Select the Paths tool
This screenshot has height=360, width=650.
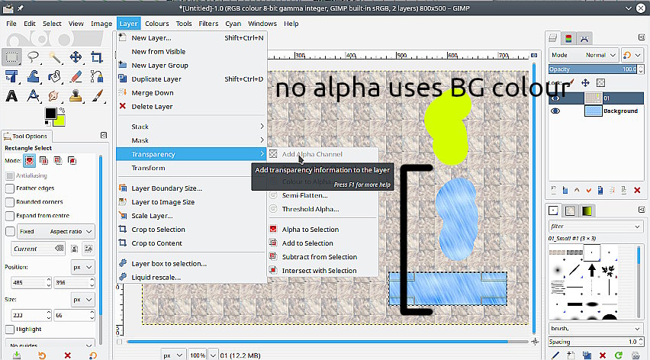pos(97,76)
